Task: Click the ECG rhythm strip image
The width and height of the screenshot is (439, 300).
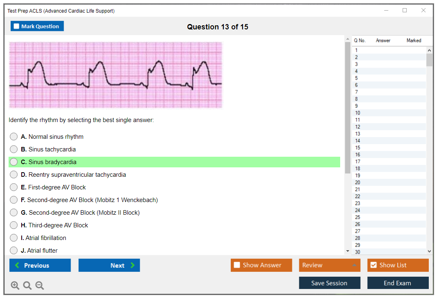Action: (116, 75)
